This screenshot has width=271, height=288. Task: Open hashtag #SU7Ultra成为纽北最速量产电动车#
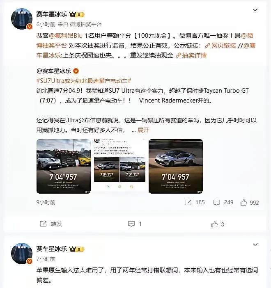(84, 81)
